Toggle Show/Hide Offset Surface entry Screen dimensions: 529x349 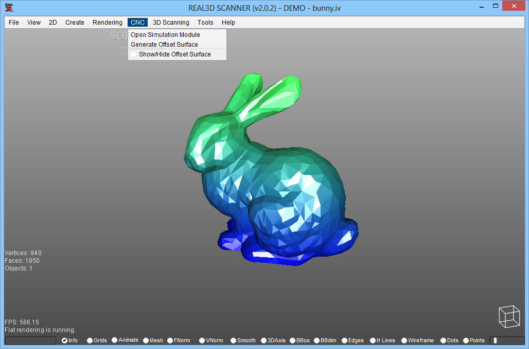click(177, 54)
